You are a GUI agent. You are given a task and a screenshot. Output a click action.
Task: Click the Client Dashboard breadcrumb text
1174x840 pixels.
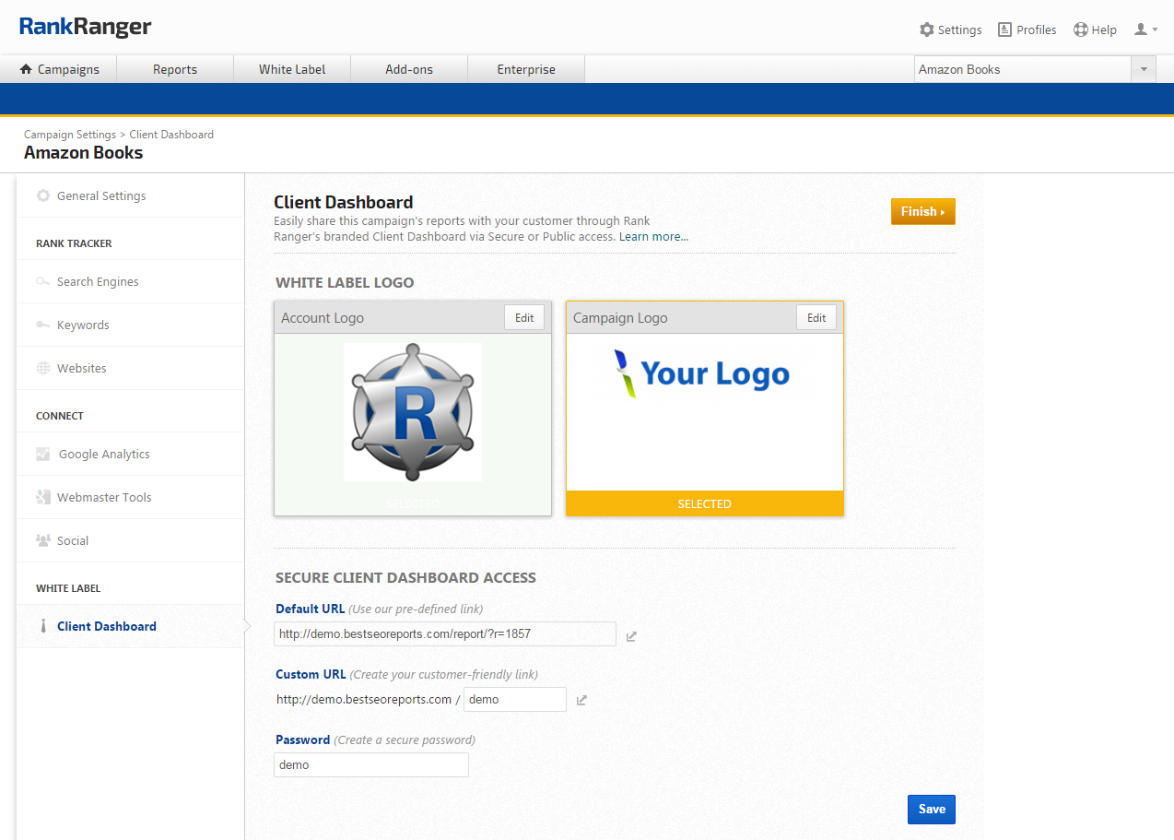click(x=171, y=134)
